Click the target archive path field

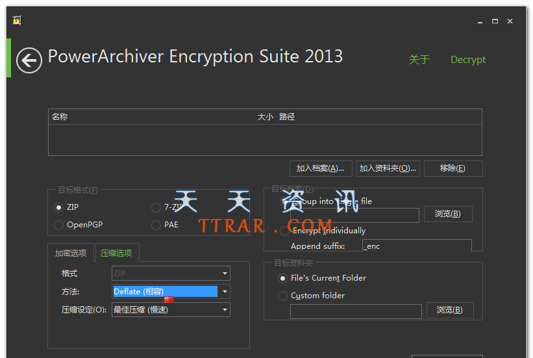click(355, 216)
